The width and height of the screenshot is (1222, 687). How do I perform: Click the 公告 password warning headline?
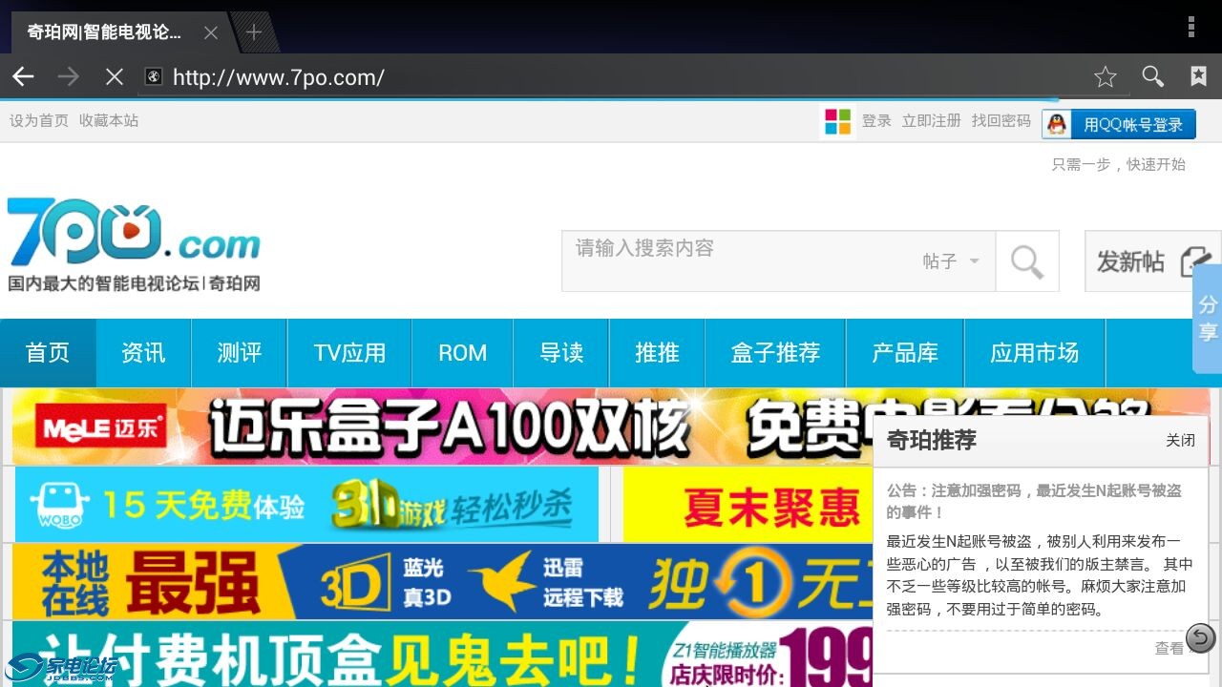pyautogui.click(x=1034, y=501)
